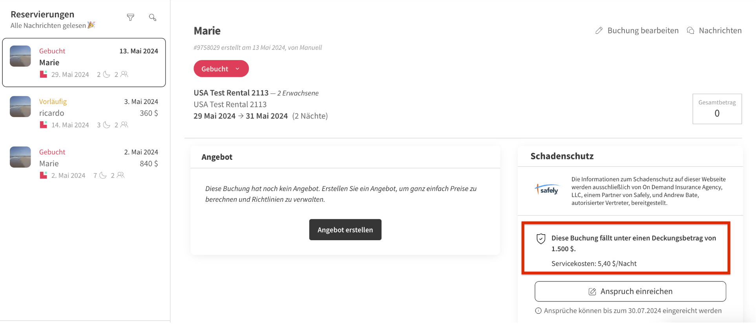Click the moon icon showing 7 nights for Marie
The width and height of the screenshot is (756, 325).
[x=104, y=175]
